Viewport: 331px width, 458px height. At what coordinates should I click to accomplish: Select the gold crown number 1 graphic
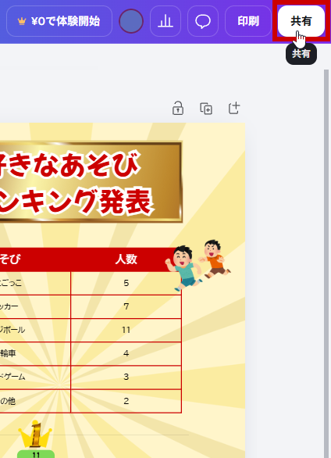point(35,434)
